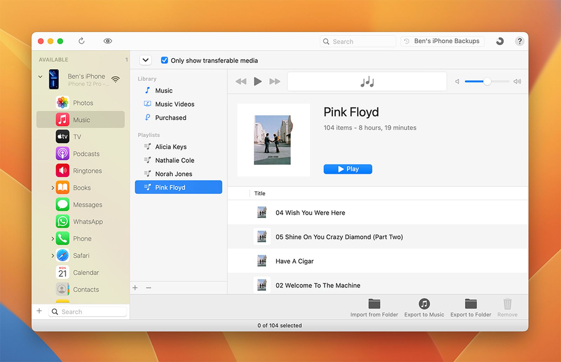The width and height of the screenshot is (561, 362).
Task: Expand the Books sidebar item
Action: [53, 188]
